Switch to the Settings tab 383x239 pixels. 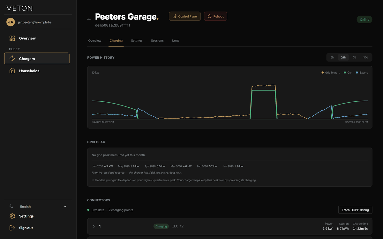137,40
